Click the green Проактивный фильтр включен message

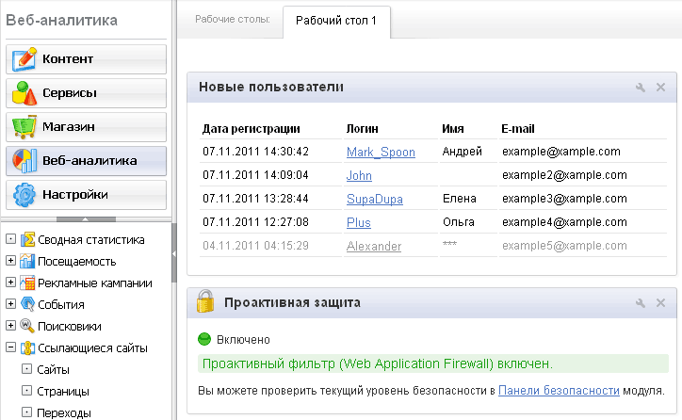pos(433,363)
